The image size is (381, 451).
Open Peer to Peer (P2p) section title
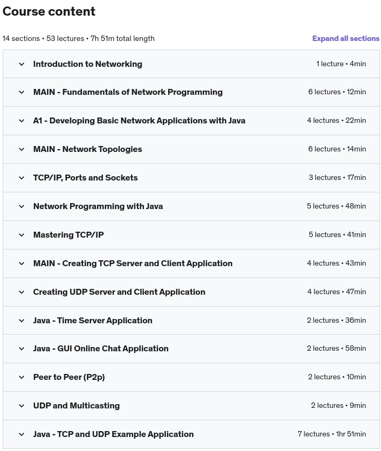(69, 377)
